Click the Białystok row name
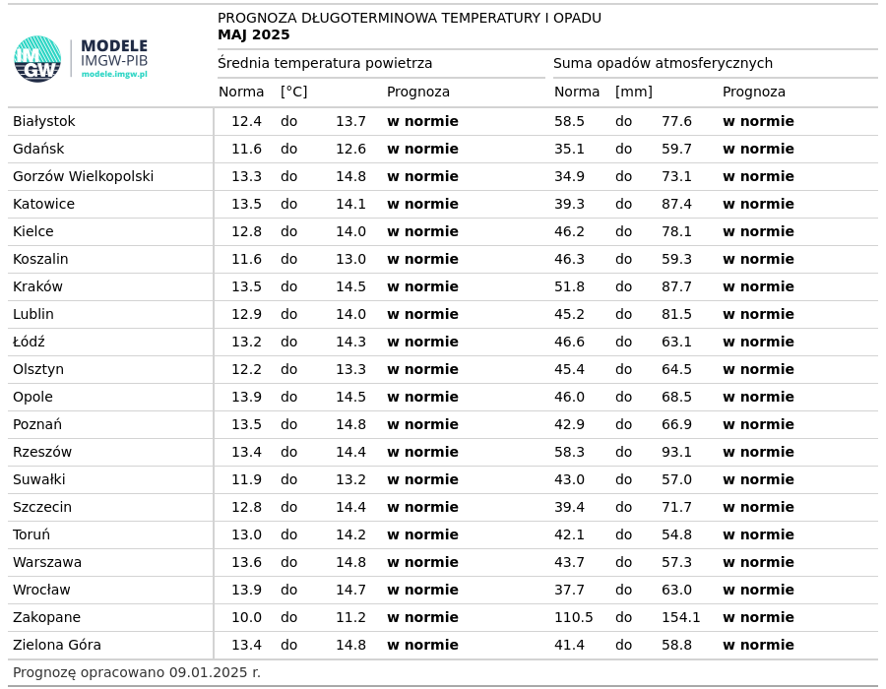 point(44,121)
